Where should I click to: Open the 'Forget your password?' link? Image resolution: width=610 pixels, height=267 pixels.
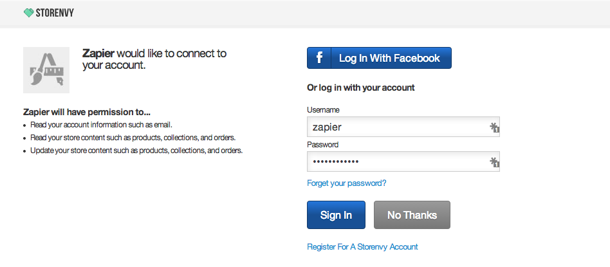click(x=347, y=183)
